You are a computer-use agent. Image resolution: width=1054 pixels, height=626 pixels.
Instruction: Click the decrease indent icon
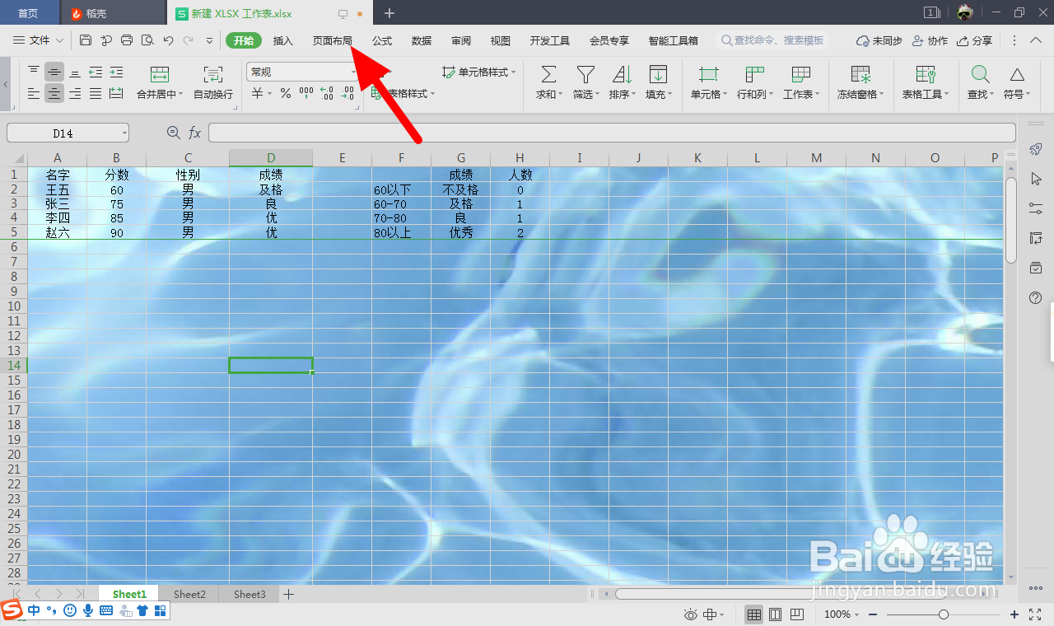[96, 72]
